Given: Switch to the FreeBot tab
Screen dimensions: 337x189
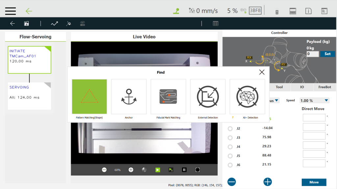Looking at the screenshot, I should (x=320, y=87).
